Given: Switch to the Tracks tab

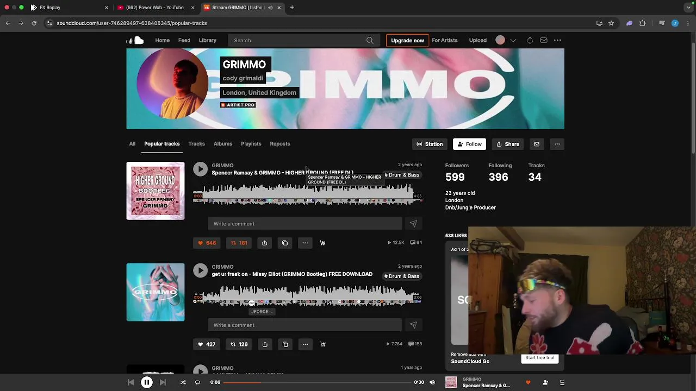Looking at the screenshot, I should (196, 144).
